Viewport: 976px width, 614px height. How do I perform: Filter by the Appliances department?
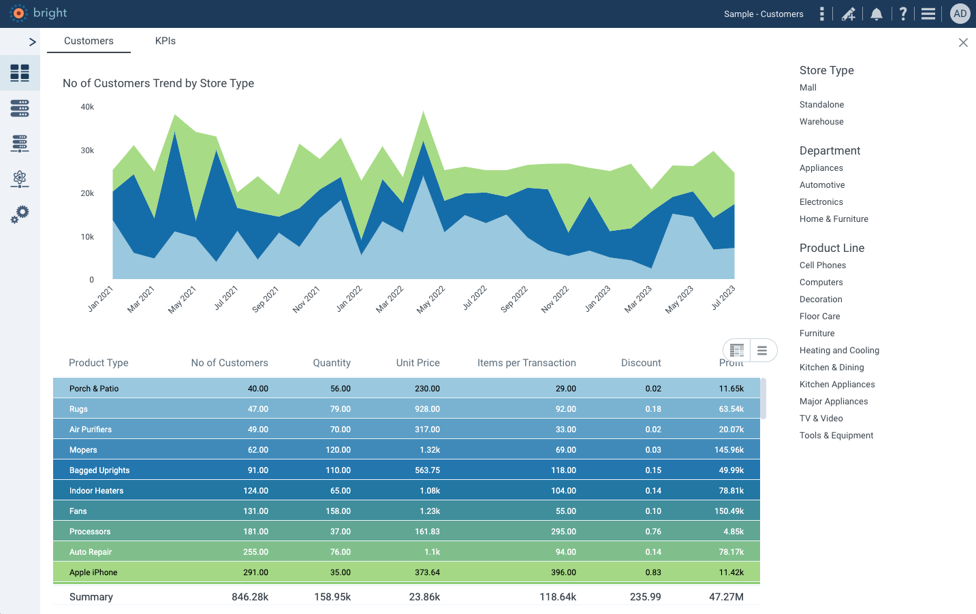click(821, 167)
